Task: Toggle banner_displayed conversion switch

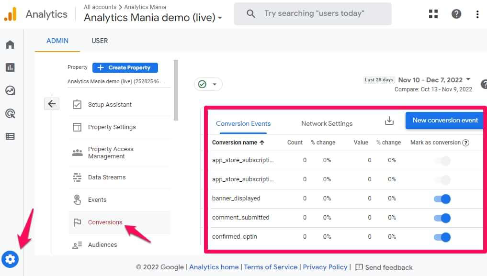Action: pyautogui.click(x=442, y=199)
